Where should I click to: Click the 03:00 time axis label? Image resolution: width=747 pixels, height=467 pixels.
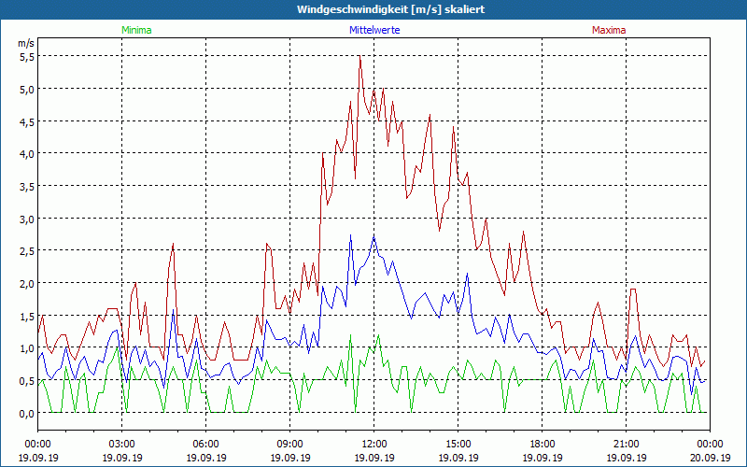coord(122,445)
